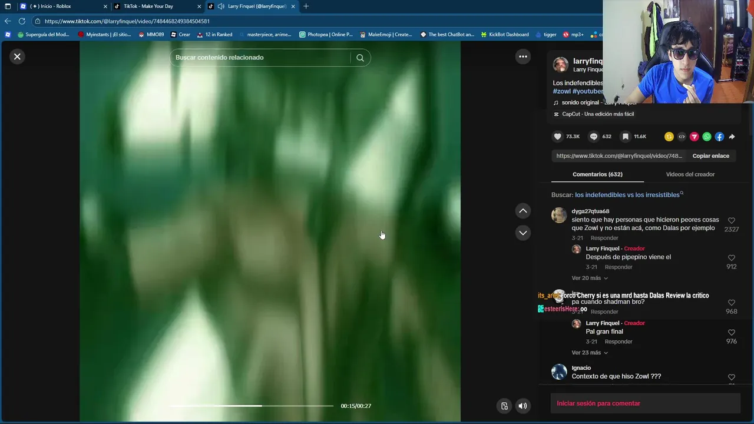Image resolution: width=754 pixels, height=424 pixels.
Task: Click the search magnifier icon
Action: coord(360,58)
